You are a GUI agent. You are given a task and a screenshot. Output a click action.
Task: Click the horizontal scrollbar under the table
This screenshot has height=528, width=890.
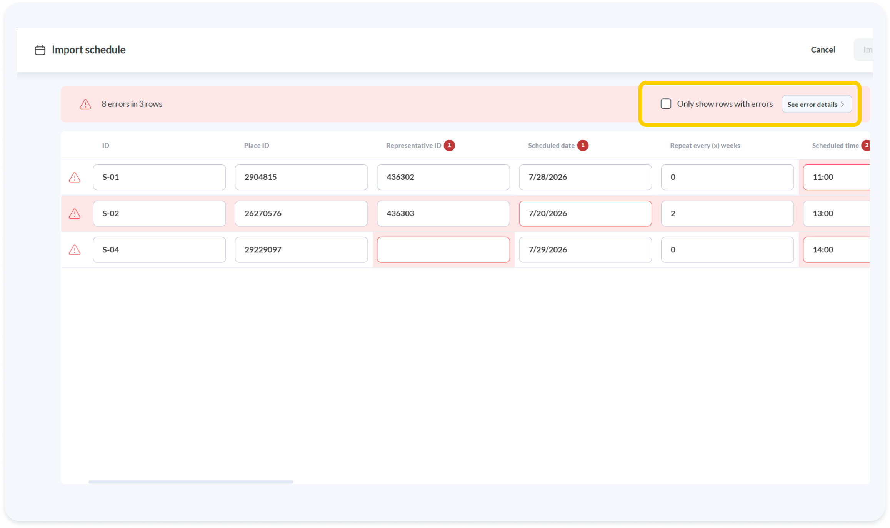(191, 482)
